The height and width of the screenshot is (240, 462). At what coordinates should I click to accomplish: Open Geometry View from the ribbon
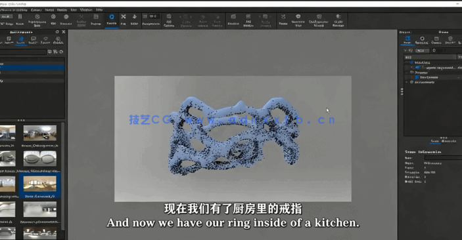[x=298, y=20]
